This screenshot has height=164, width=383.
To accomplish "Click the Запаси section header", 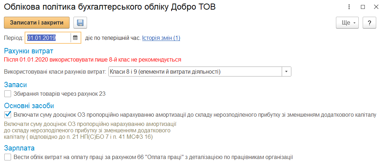I will tap(15, 85).
